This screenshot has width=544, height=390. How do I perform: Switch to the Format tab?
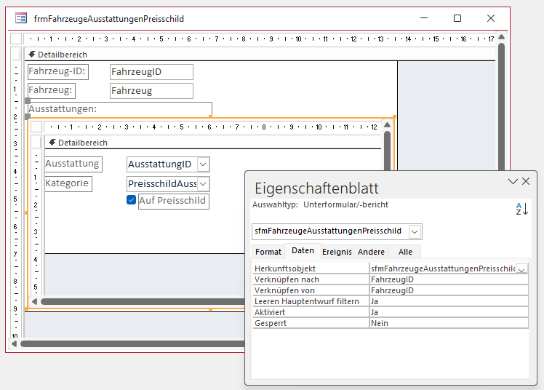point(268,252)
